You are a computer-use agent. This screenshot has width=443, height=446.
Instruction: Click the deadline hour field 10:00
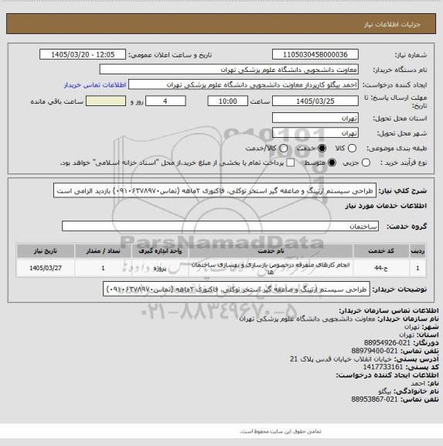(228, 101)
